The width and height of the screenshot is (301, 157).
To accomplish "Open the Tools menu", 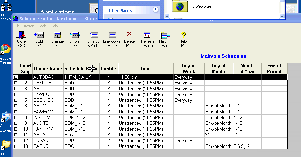I will [x=42, y=26].
